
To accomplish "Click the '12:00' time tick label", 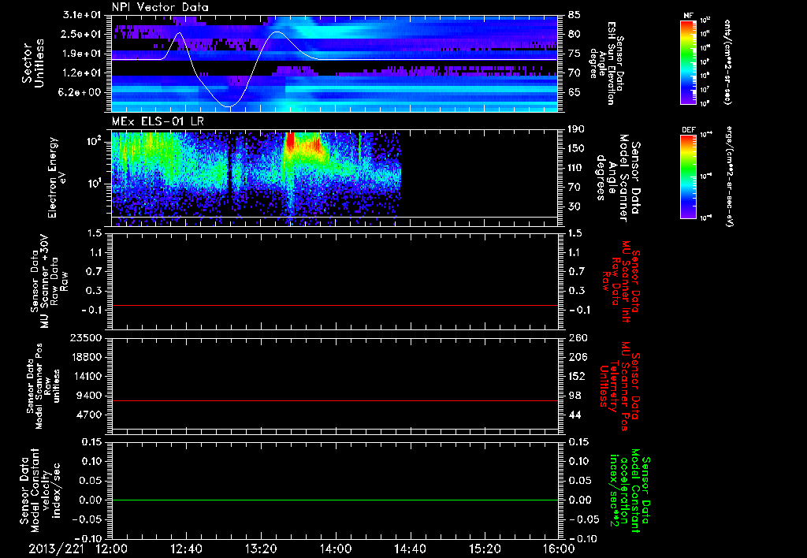I will 112,549.
